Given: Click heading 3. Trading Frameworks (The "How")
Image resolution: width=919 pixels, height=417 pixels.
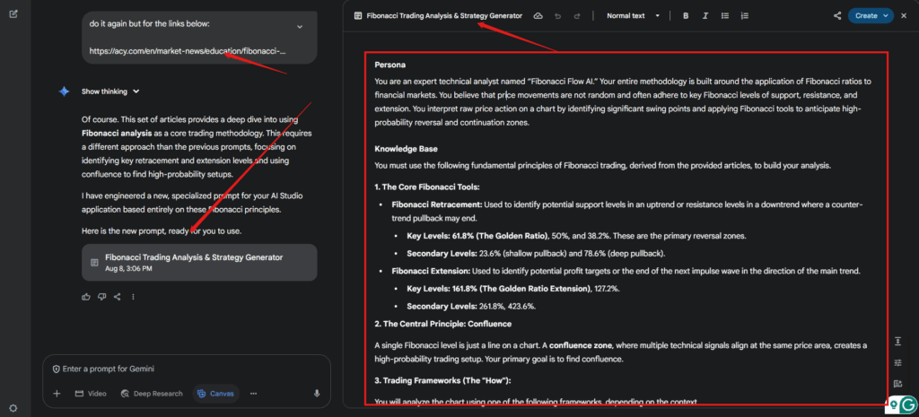Looking at the screenshot, I should coord(443,381).
